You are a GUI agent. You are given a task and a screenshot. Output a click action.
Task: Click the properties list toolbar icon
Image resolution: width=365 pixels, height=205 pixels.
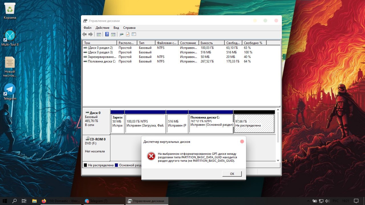(x=134, y=34)
